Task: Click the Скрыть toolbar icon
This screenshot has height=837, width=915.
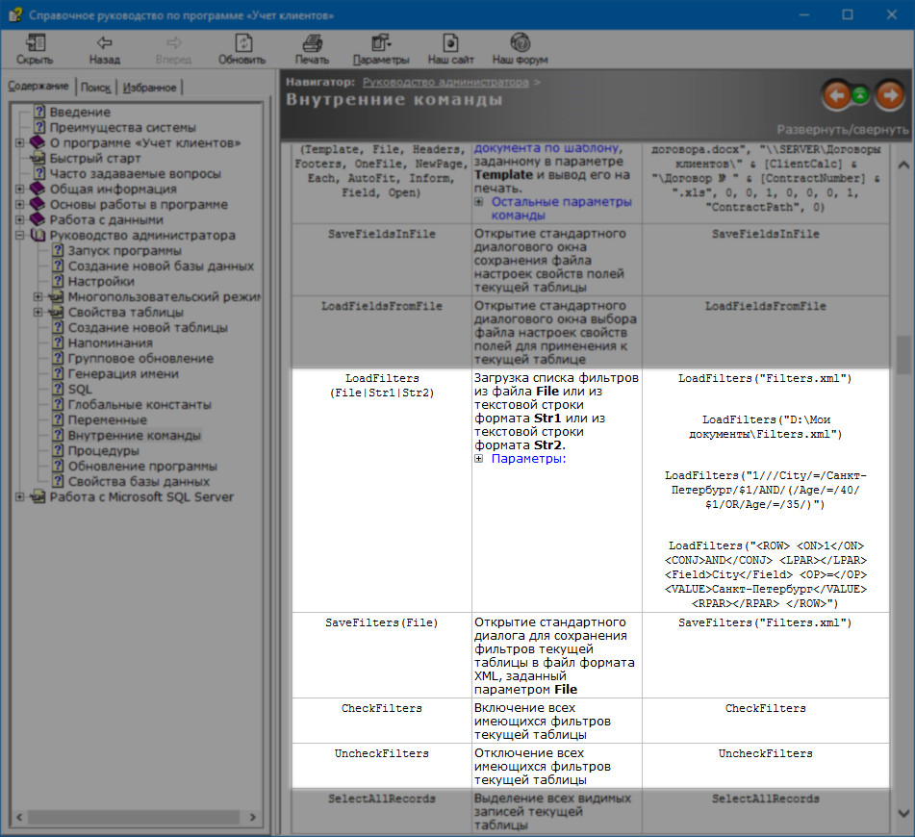Action: click(34, 43)
